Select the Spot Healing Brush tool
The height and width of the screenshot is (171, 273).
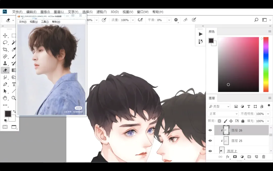(5, 56)
